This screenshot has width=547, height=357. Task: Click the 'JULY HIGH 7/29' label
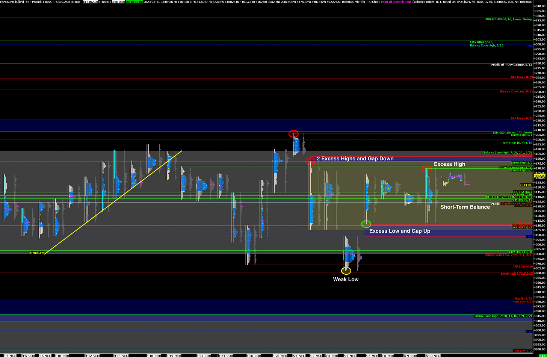coord(521,194)
